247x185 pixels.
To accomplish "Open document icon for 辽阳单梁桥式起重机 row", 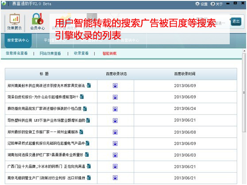I will click(87, 143).
